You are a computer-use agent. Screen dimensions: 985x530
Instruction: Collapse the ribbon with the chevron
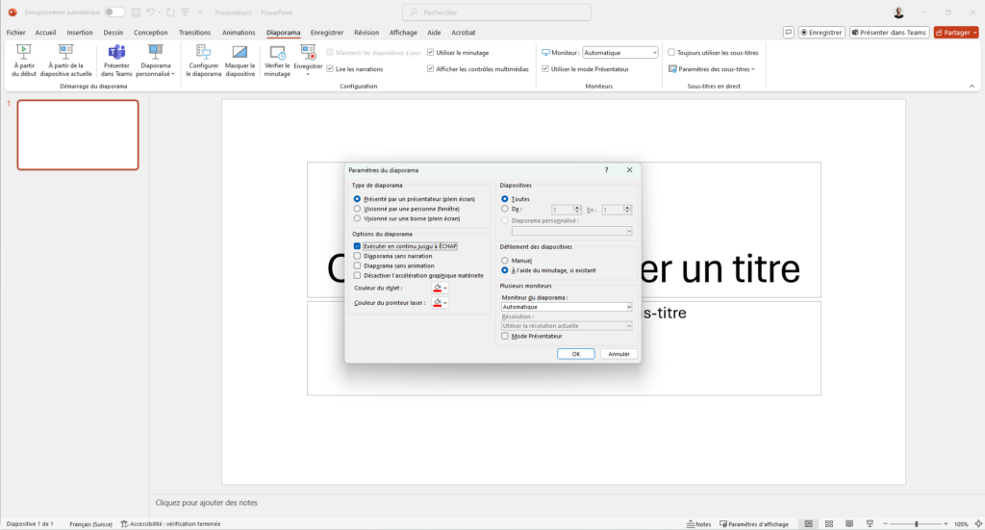[x=972, y=86]
